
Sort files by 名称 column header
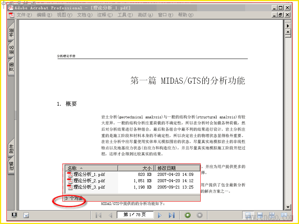pyautogui.click(x=92, y=168)
